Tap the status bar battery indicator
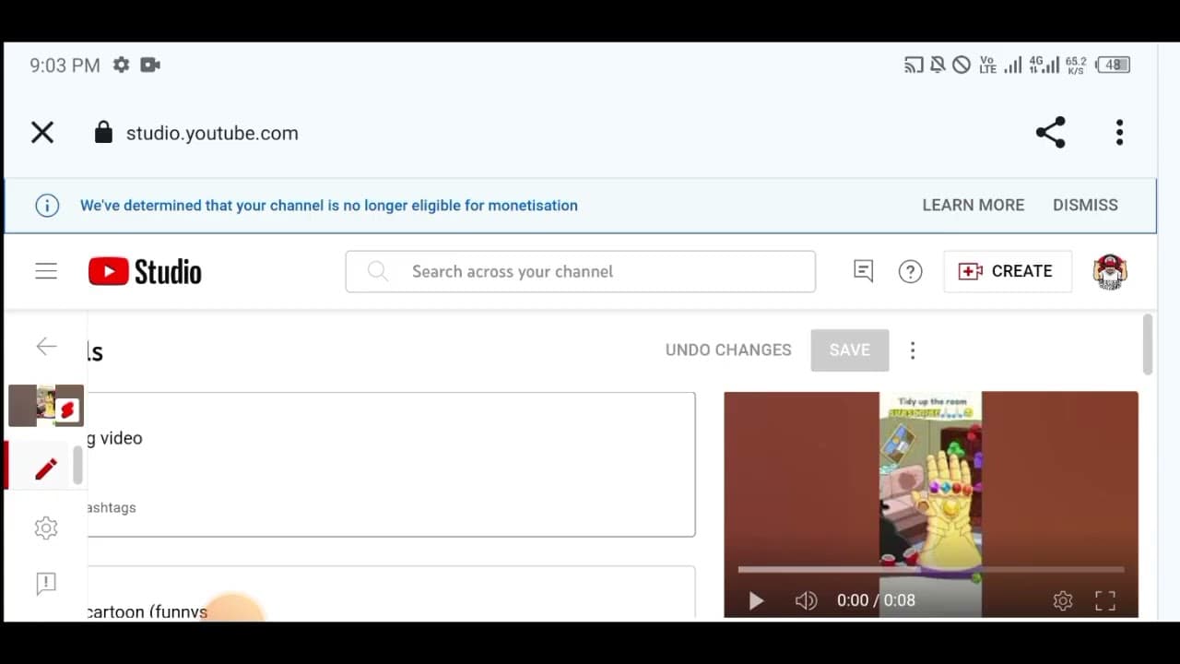1180x664 pixels. 1115,65
